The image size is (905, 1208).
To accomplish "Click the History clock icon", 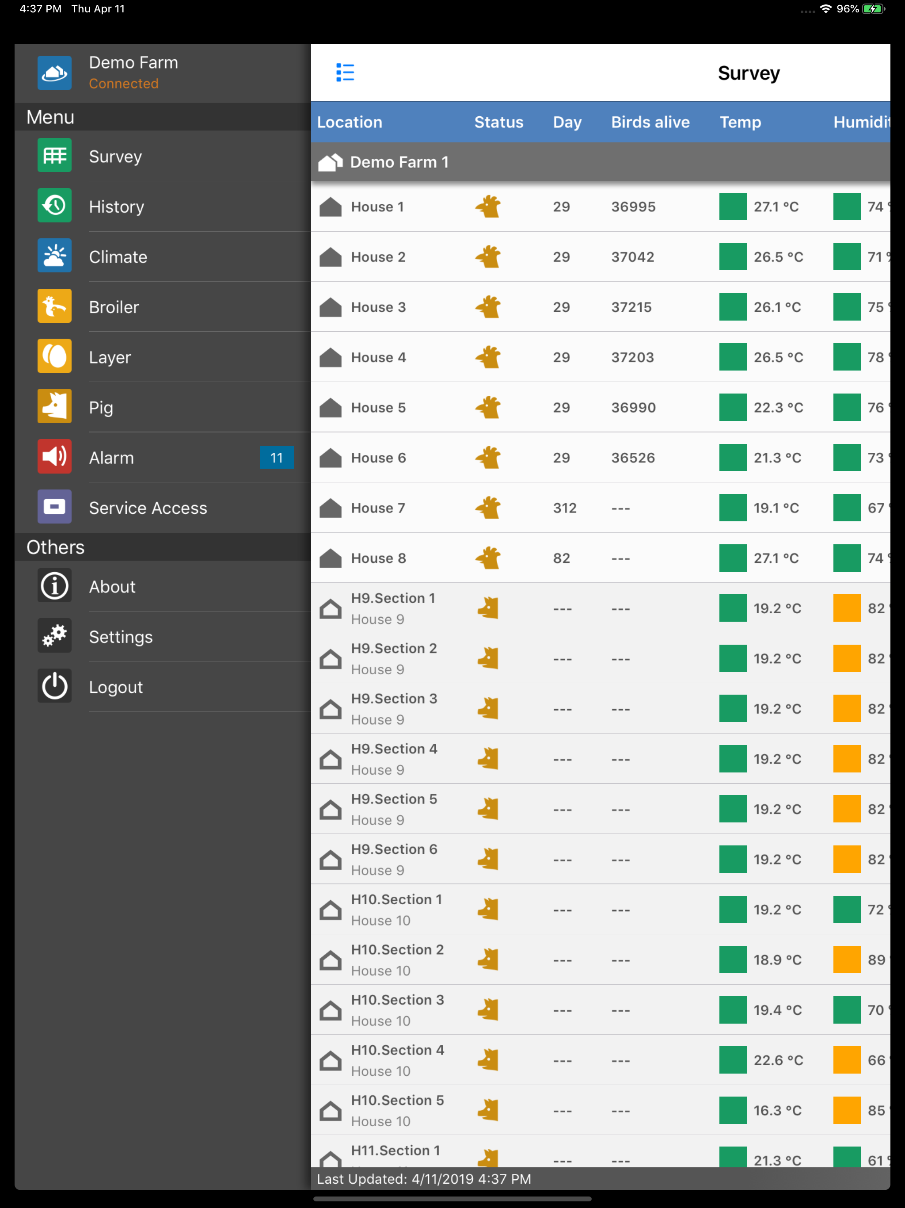I will pyautogui.click(x=55, y=206).
